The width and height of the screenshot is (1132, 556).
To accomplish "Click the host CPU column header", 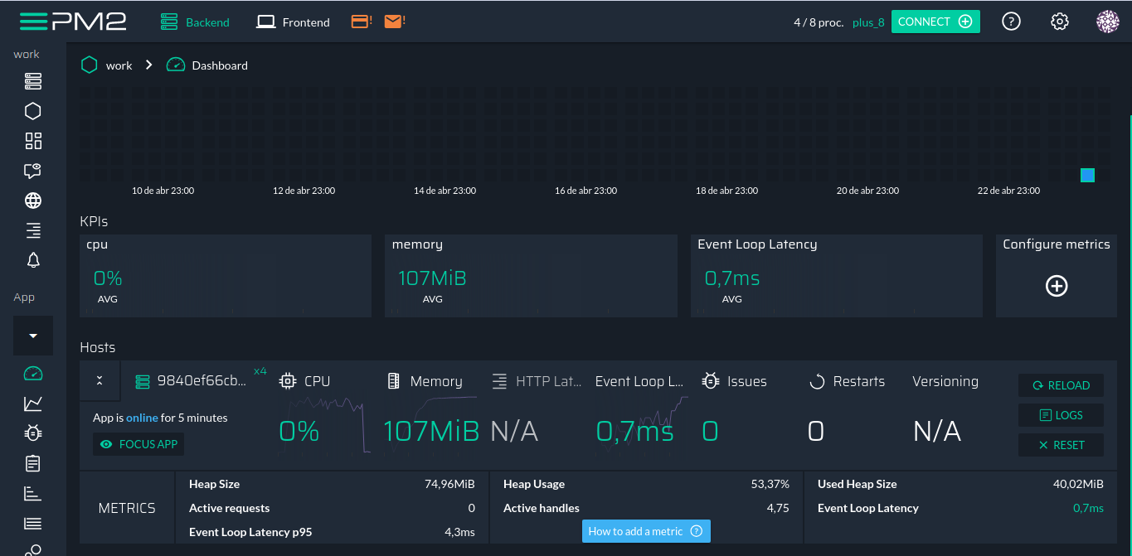I will [x=304, y=381].
